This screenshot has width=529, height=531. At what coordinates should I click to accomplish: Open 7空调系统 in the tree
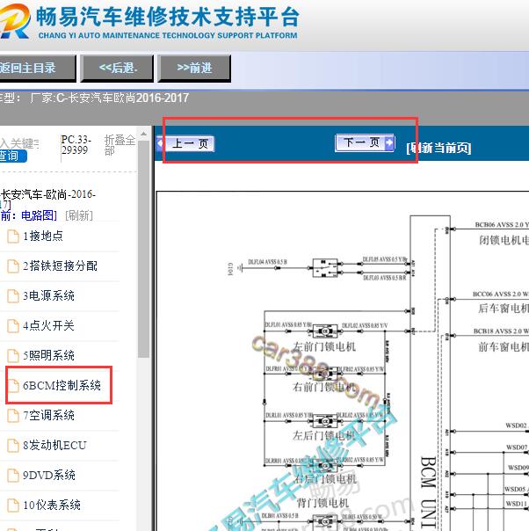(48, 415)
